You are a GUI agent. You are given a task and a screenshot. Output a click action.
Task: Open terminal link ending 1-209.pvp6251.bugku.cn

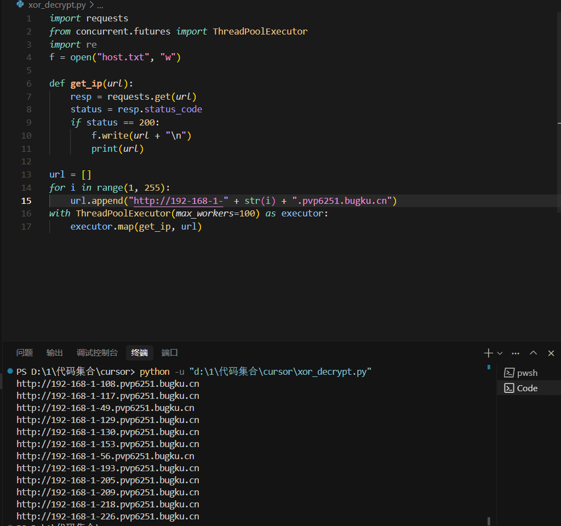(108, 493)
